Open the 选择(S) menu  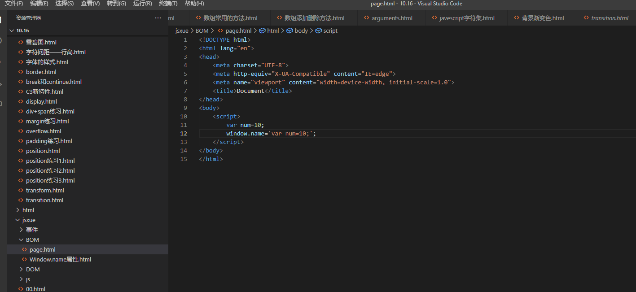click(x=65, y=4)
